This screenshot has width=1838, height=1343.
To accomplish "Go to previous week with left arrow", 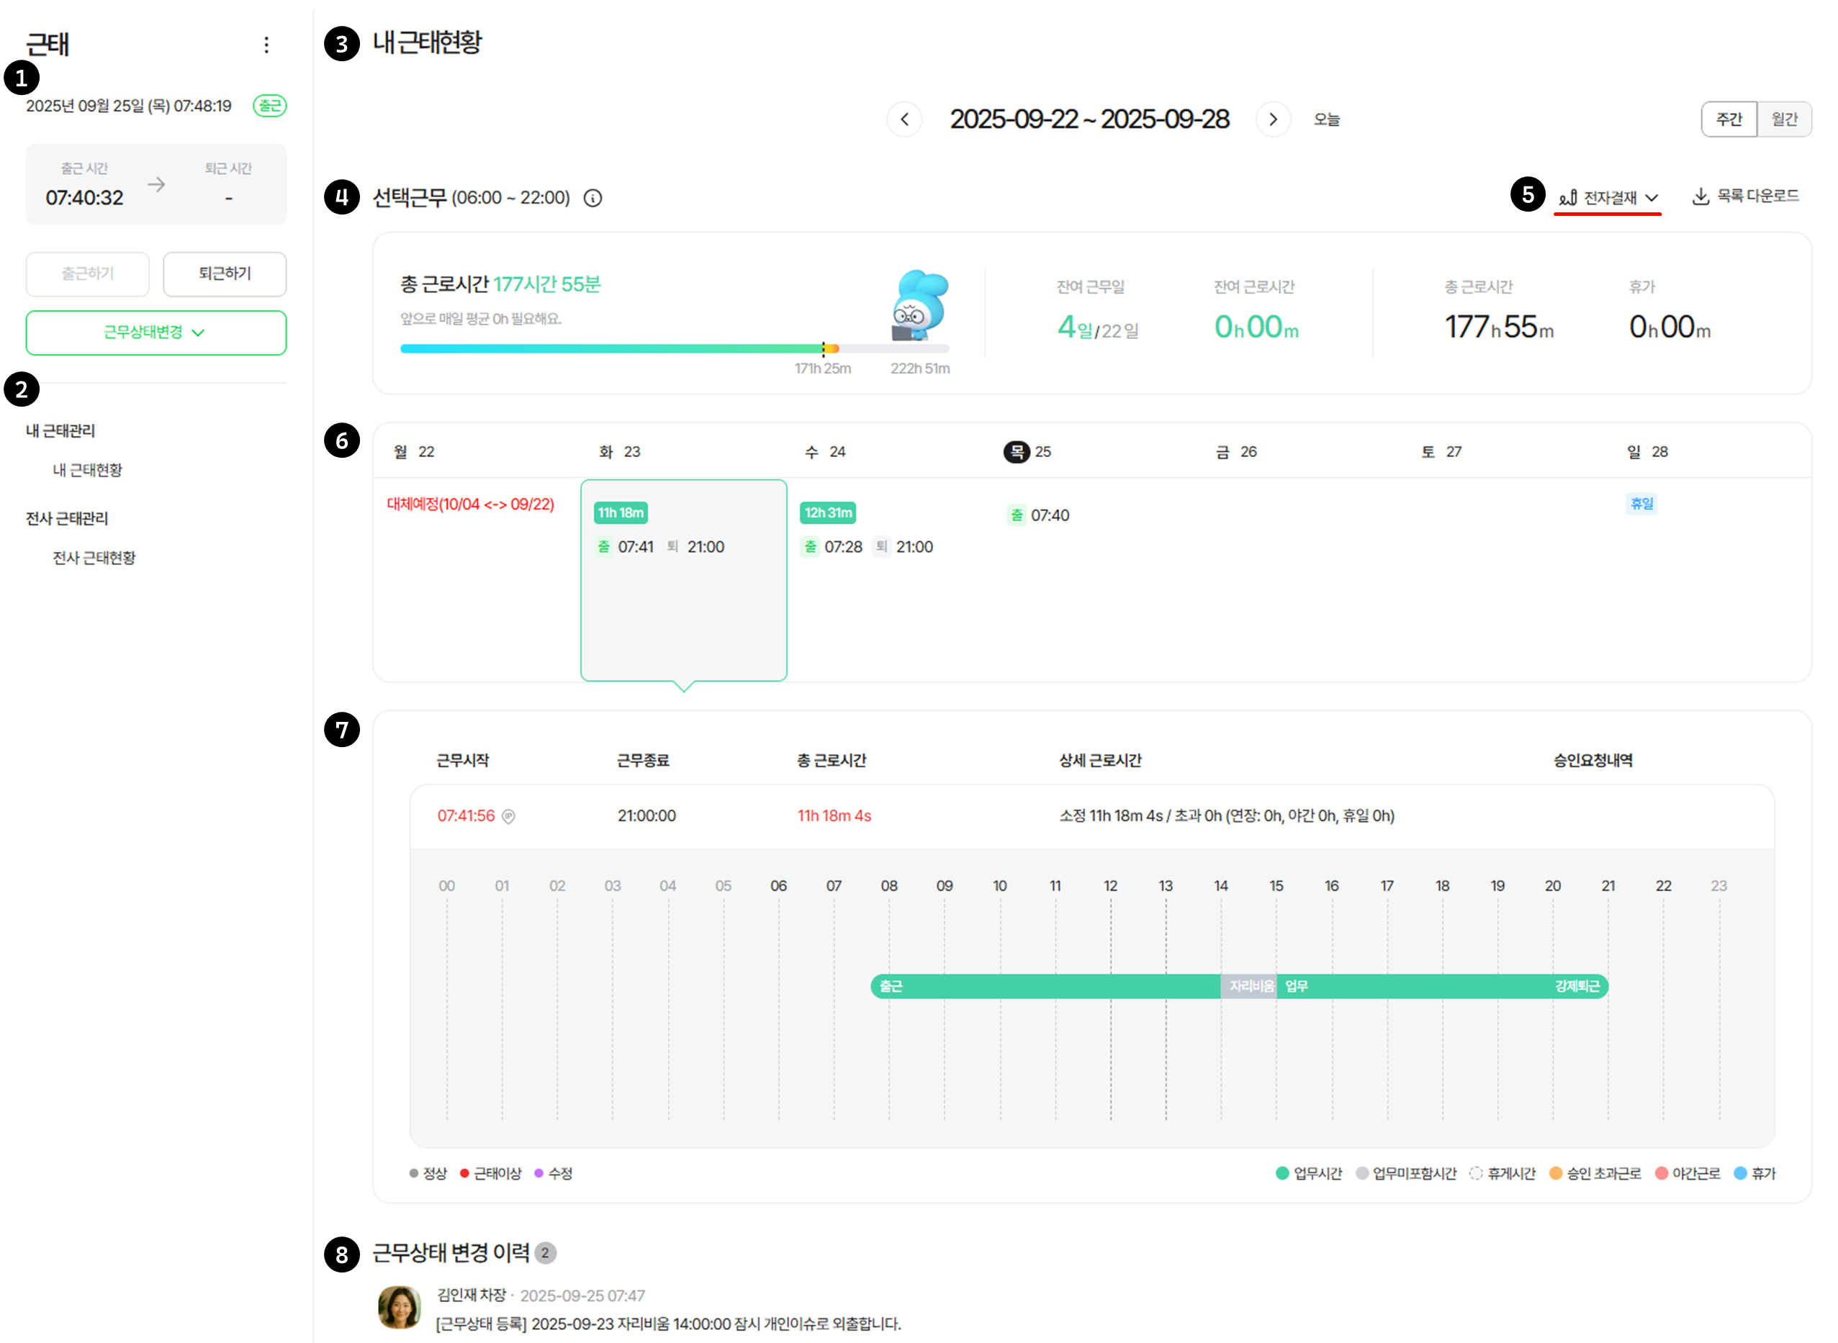I will tap(904, 119).
